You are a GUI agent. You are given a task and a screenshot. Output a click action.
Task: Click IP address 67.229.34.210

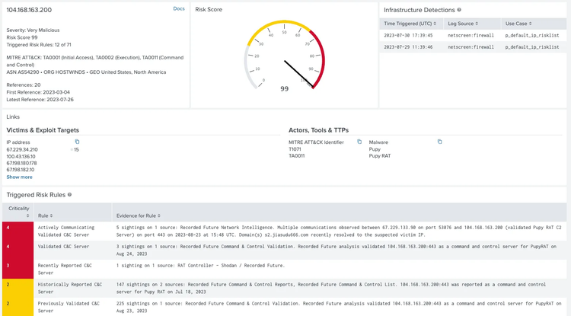[22, 149]
